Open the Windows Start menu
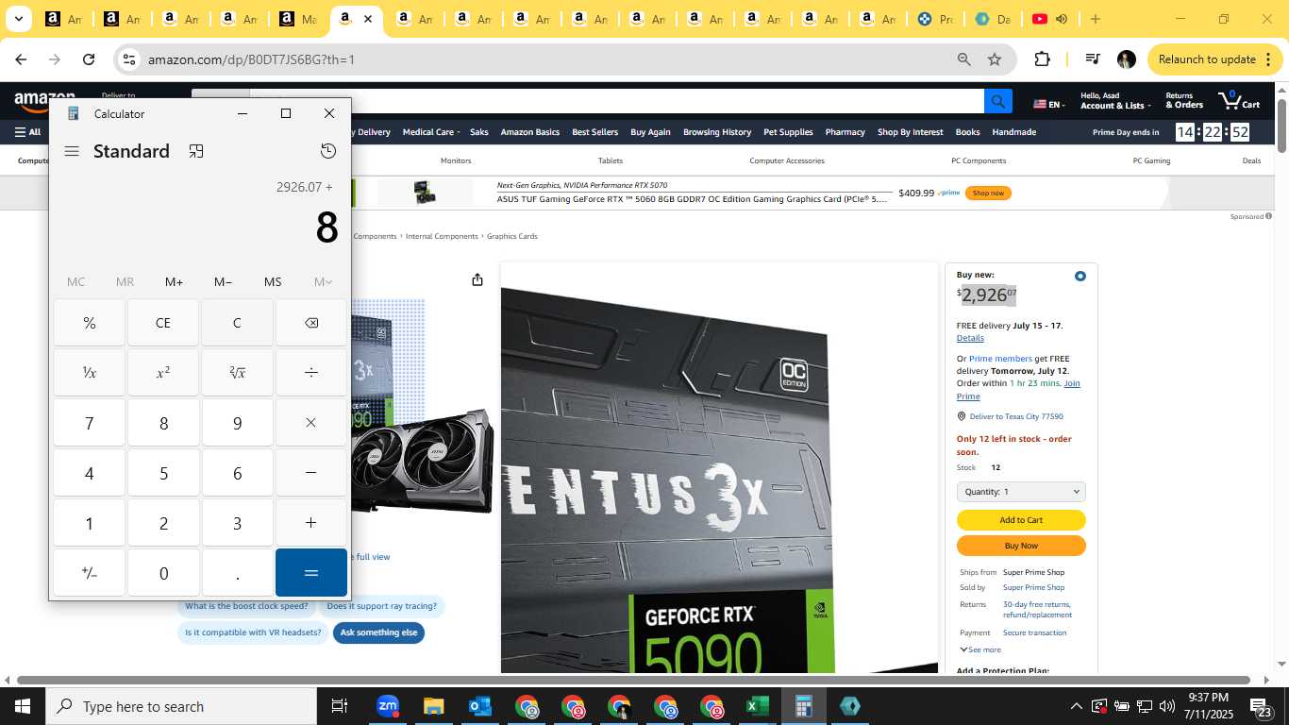The width and height of the screenshot is (1289, 725). click(x=22, y=706)
